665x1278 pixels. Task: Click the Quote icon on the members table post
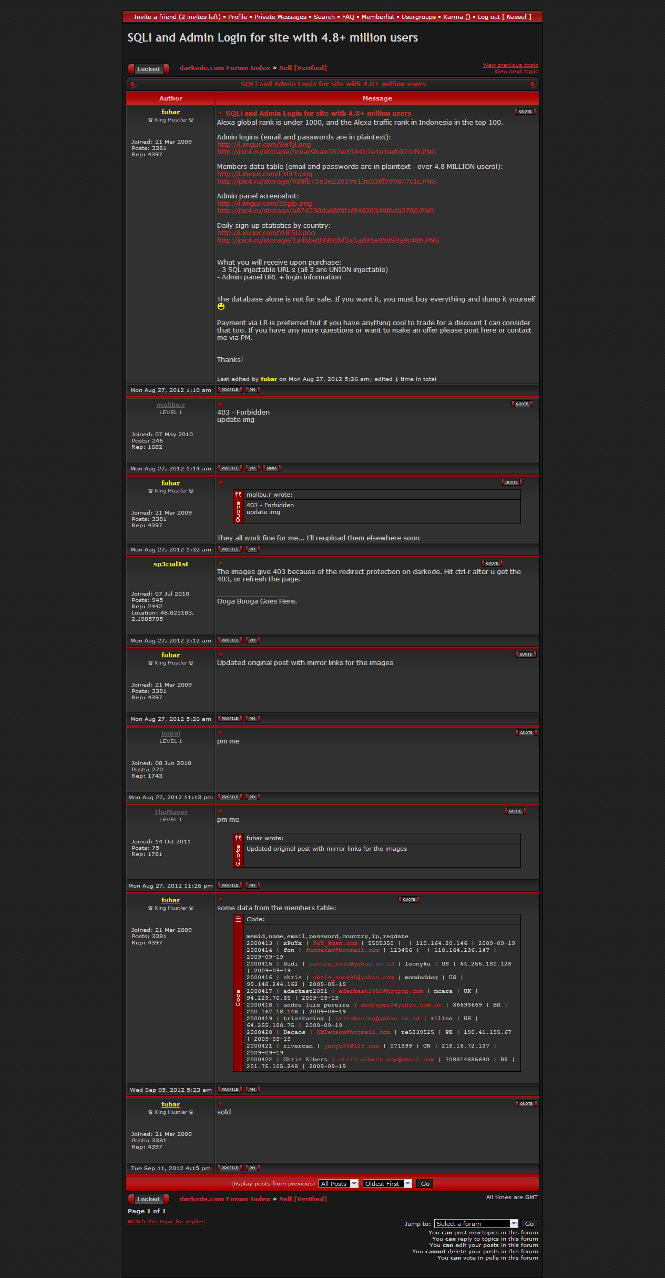pyautogui.click(x=409, y=900)
